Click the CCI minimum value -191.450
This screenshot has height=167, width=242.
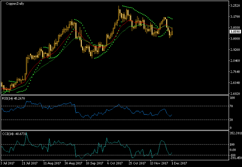click(x=236, y=158)
